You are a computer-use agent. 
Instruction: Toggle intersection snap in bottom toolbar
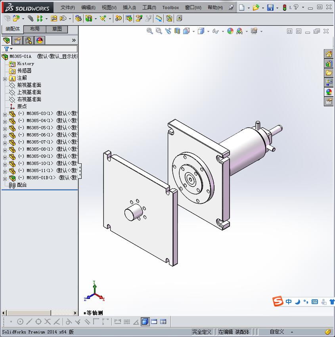(48, 322)
